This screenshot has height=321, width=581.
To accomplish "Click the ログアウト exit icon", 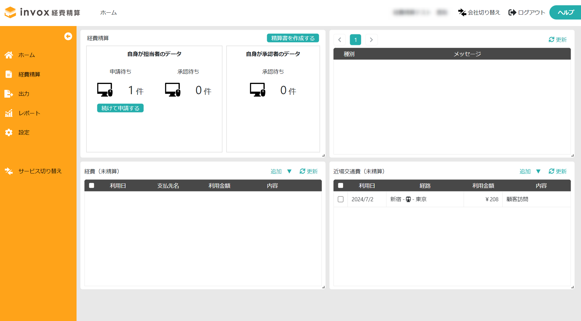I will (x=512, y=12).
